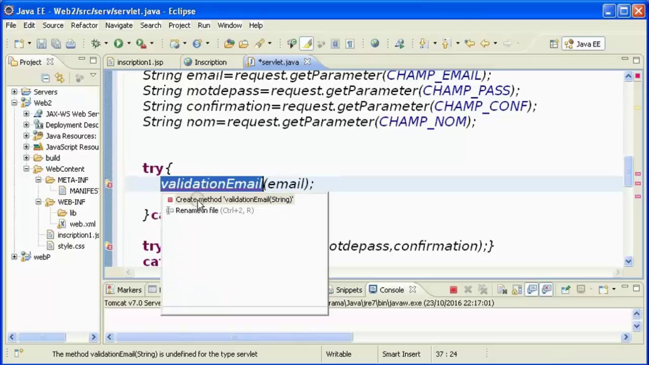
Task: Expand the webP project node
Action: click(x=14, y=257)
